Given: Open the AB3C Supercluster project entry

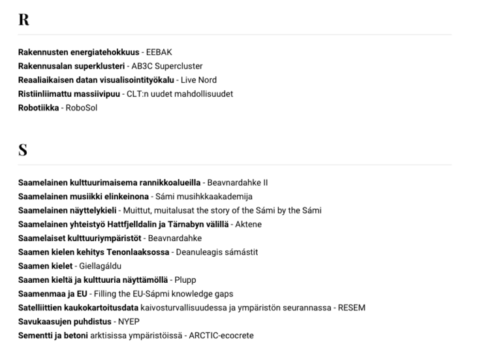Looking at the screenshot, I should click(110, 66).
